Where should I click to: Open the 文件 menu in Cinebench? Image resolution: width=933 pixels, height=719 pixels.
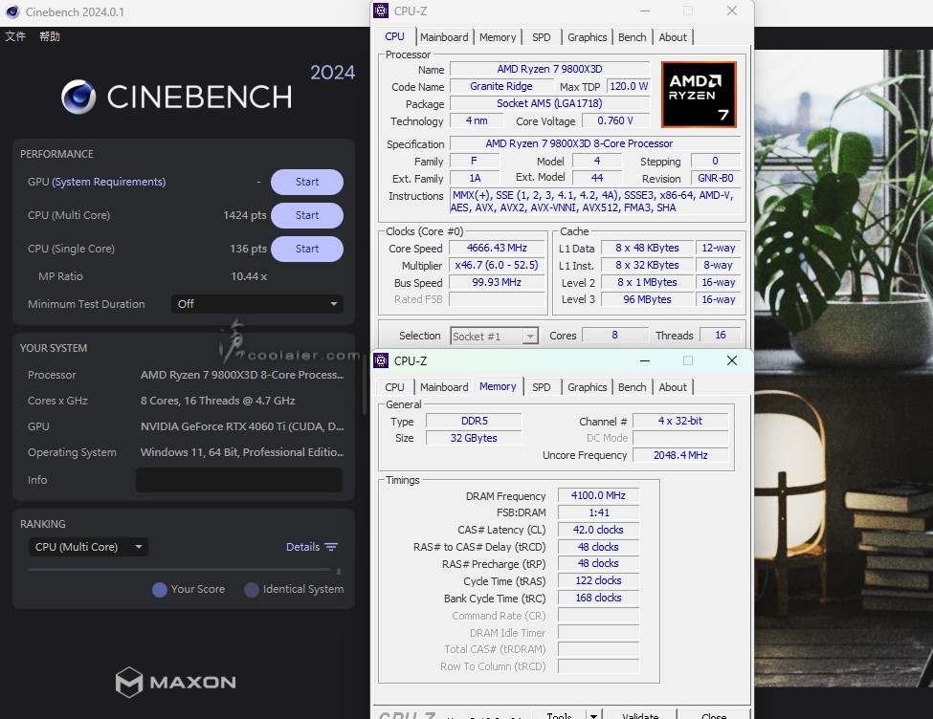coord(15,36)
